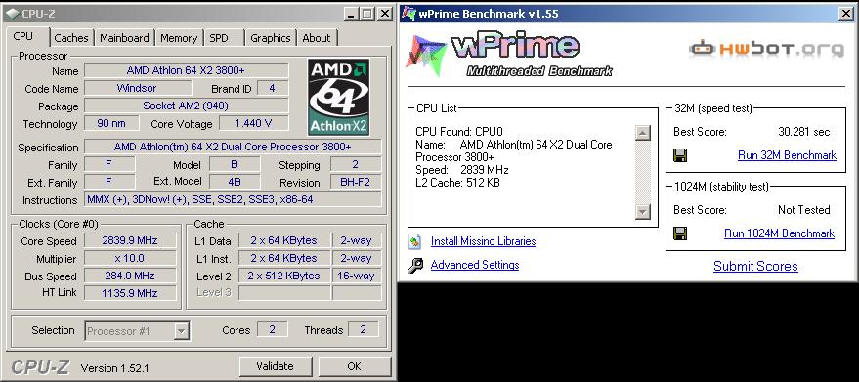Click CPU List scrollbar down arrow
Image resolution: width=859 pixels, height=382 pixels.
643,212
